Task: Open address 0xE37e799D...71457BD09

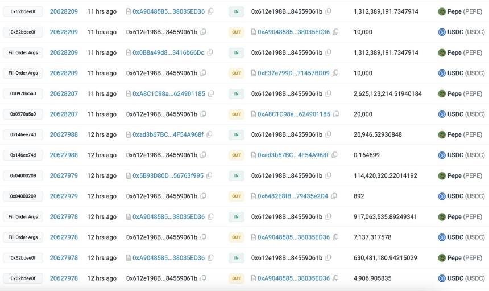Action: point(293,73)
